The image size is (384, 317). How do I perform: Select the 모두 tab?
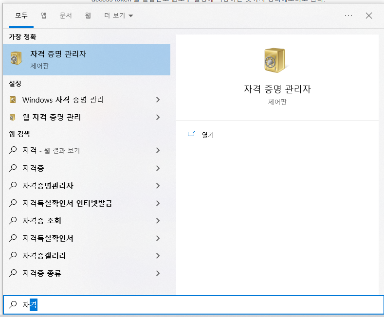[x=21, y=16]
